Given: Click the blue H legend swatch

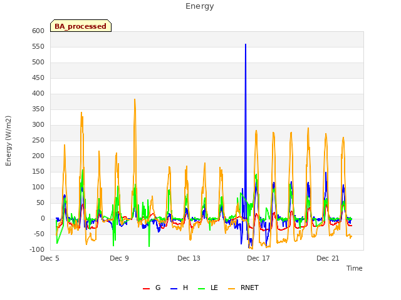Looking at the screenshot, I should [174, 289].
